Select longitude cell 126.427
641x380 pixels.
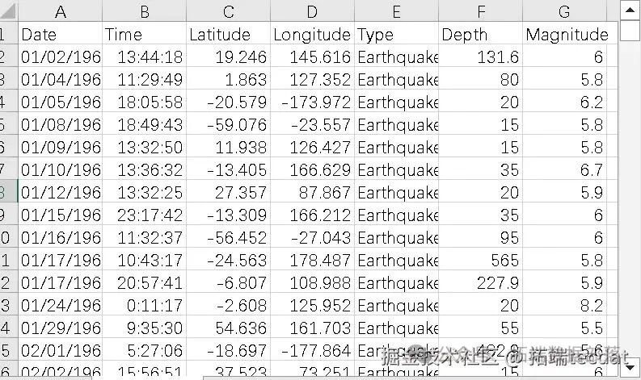click(312, 147)
